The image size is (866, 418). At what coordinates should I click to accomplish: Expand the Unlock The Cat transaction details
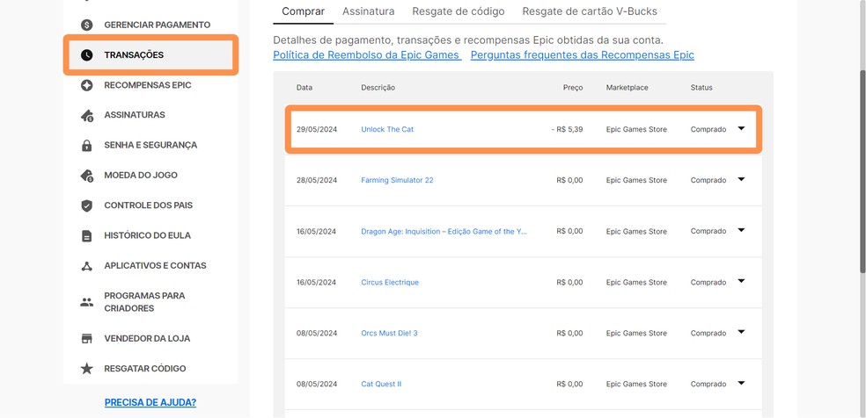[x=741, y=129]
